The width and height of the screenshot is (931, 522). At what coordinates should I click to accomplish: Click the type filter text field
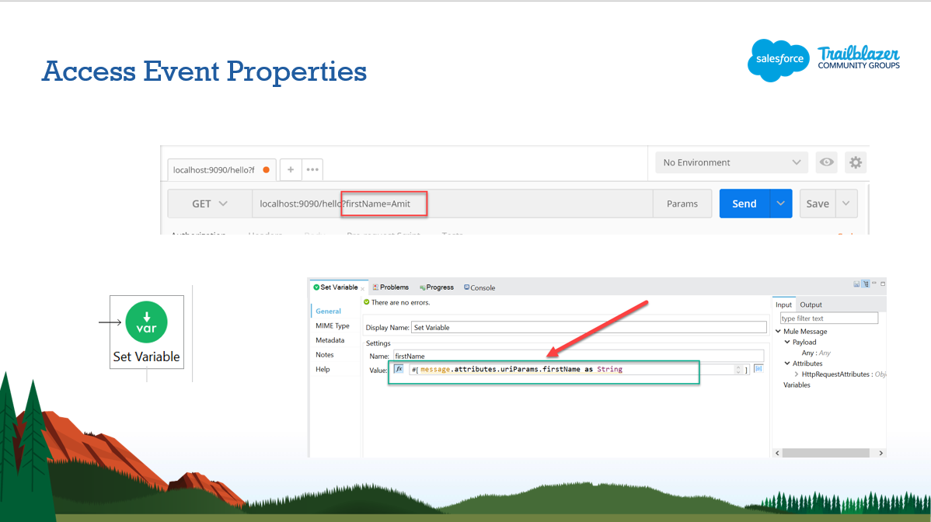pyautogui.click(x=828, y=318)
